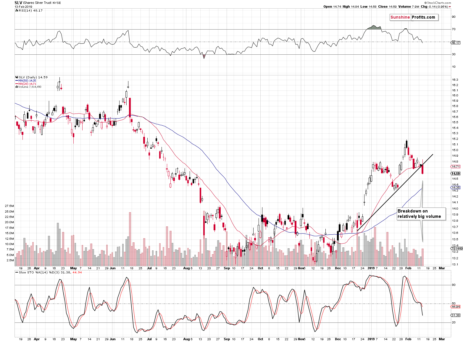Click '2019' on date axis under volume bars

click(x=371, y=268)
